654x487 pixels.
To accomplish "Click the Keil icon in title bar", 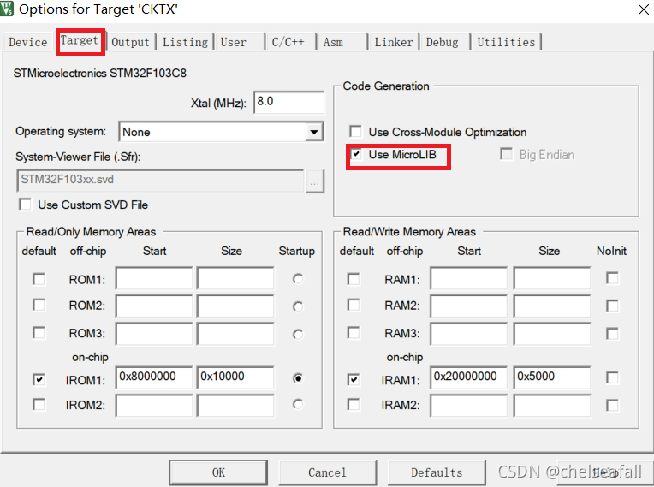I will pos(9,10).
